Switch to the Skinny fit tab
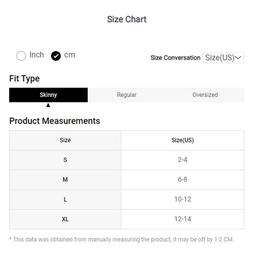254x254 pixels. coord(49,95)
